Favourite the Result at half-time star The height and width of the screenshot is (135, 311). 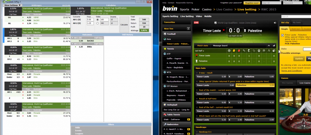click(197, 99)
